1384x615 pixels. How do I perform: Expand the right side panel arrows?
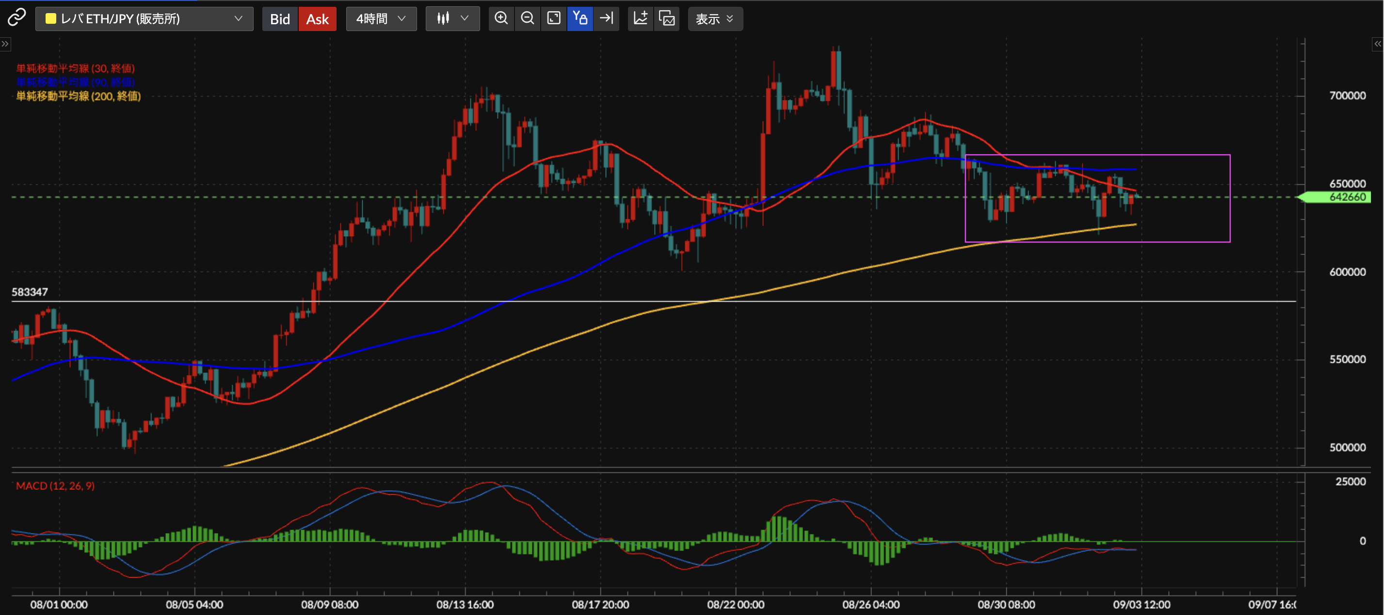(x=1378, y=44)
